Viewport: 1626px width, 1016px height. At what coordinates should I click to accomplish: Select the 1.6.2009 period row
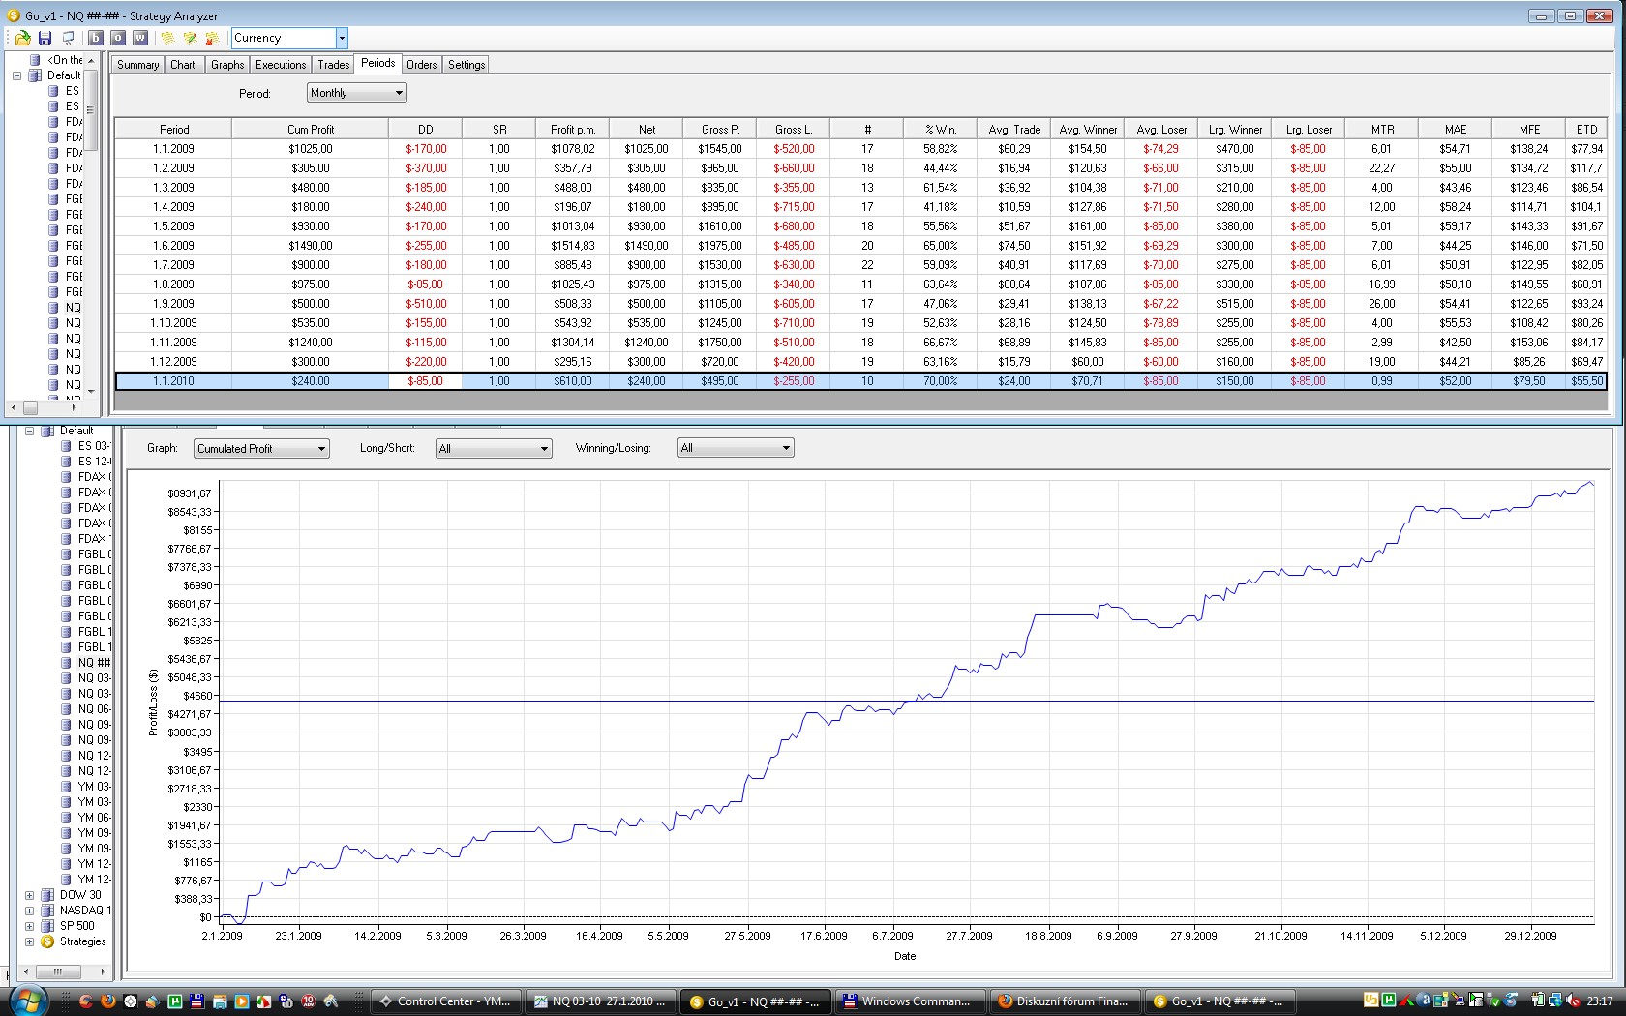(x=173, y=246)
